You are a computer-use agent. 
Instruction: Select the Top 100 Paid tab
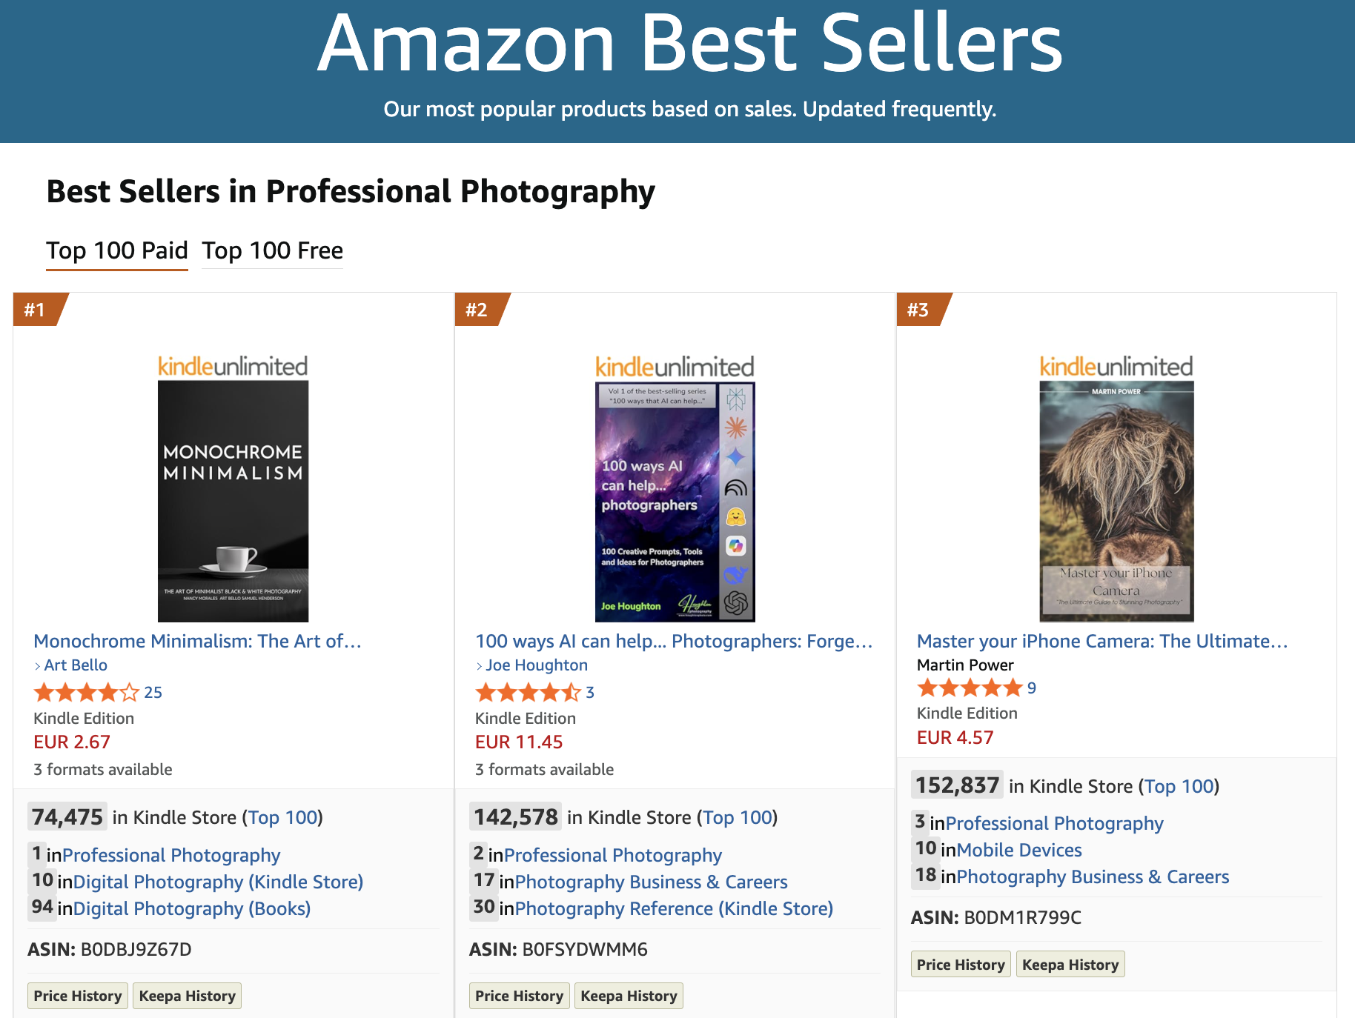coord(117,250)
